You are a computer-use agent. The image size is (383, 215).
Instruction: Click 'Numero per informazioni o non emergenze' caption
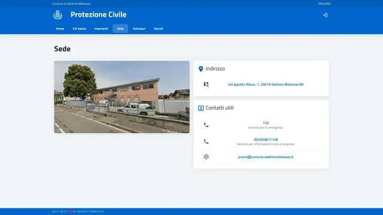point(266,144)
